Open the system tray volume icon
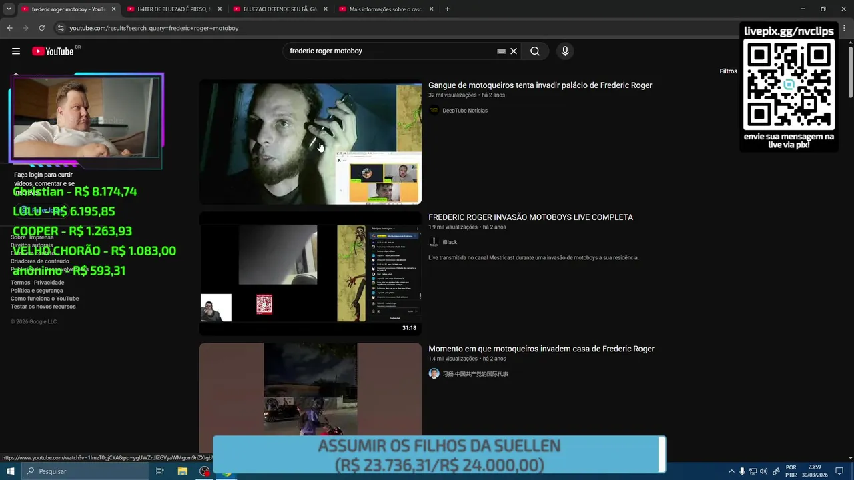Image resolution: width=854 pixels, height=480 pixels. coord(763,471)
